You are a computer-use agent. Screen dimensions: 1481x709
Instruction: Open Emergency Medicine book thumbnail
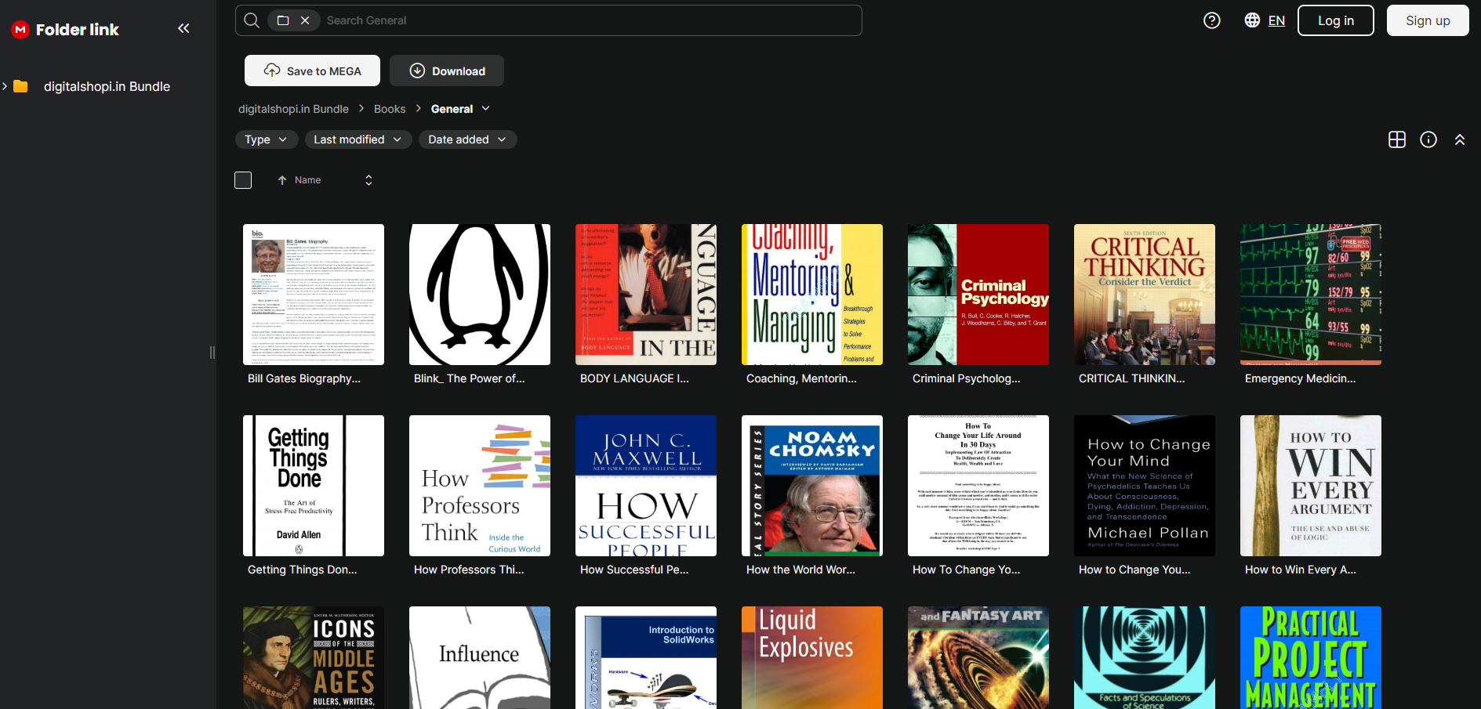1311,295
